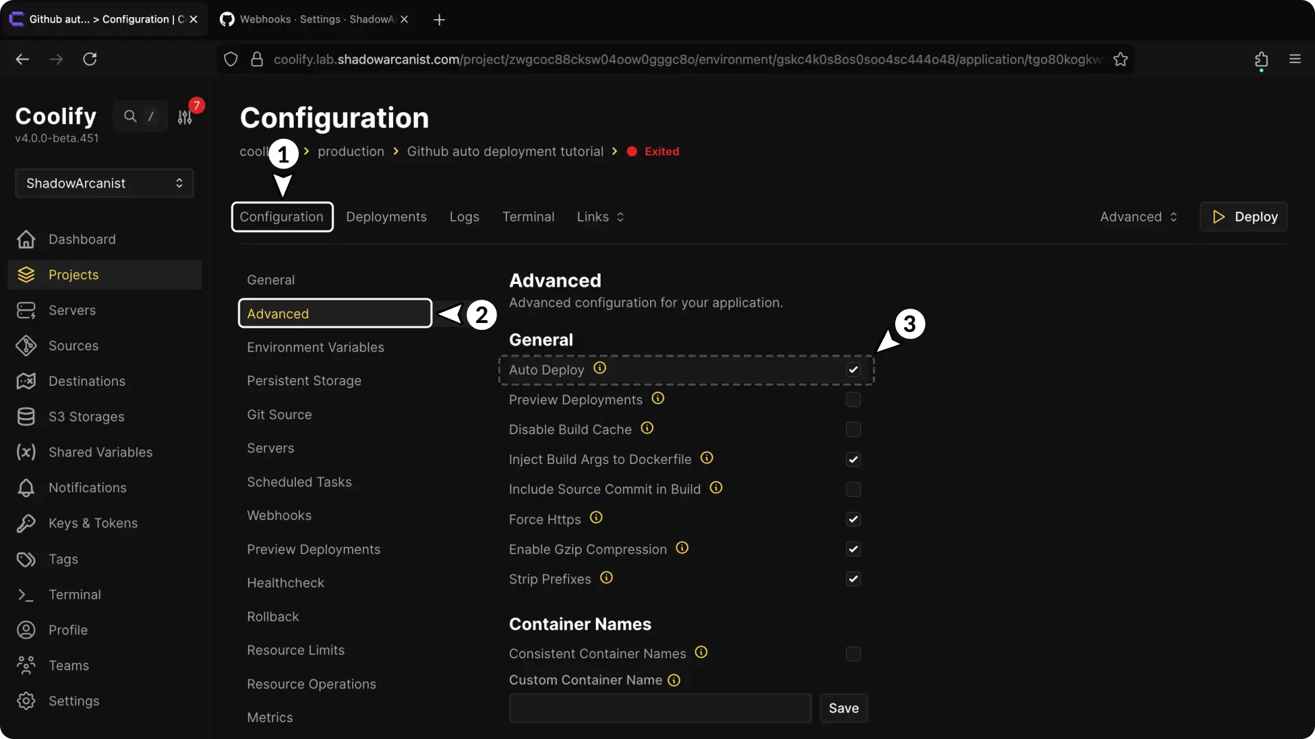Enable the Preview Deployments checkbox
The height and width of the screenshot is (739, 1315).
[x=853, y=400]
